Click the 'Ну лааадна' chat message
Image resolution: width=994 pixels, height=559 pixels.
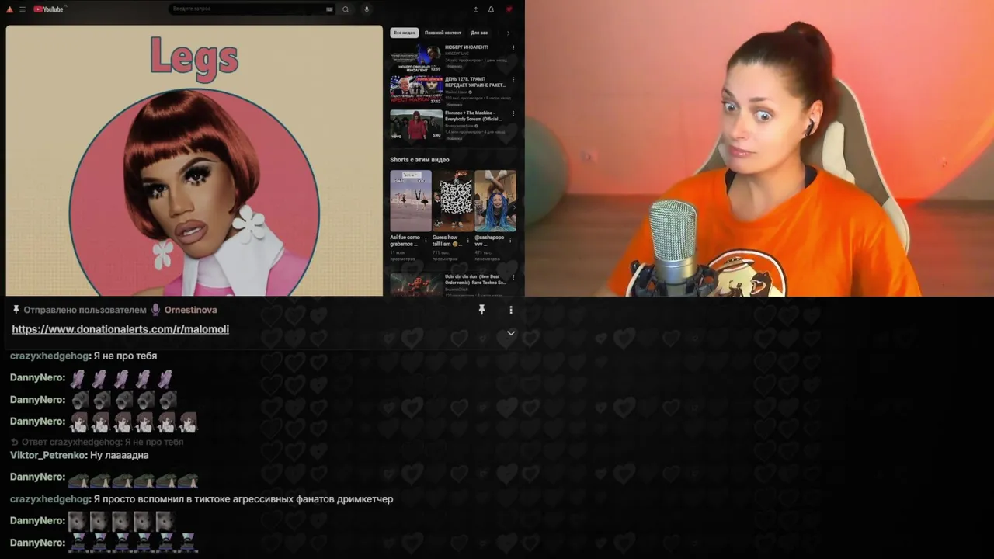pos(120,455)
